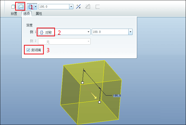Viewport: 186px width, 125px height.
Task: Click the thicken sketch icon
Action: [x=98, y=7]
